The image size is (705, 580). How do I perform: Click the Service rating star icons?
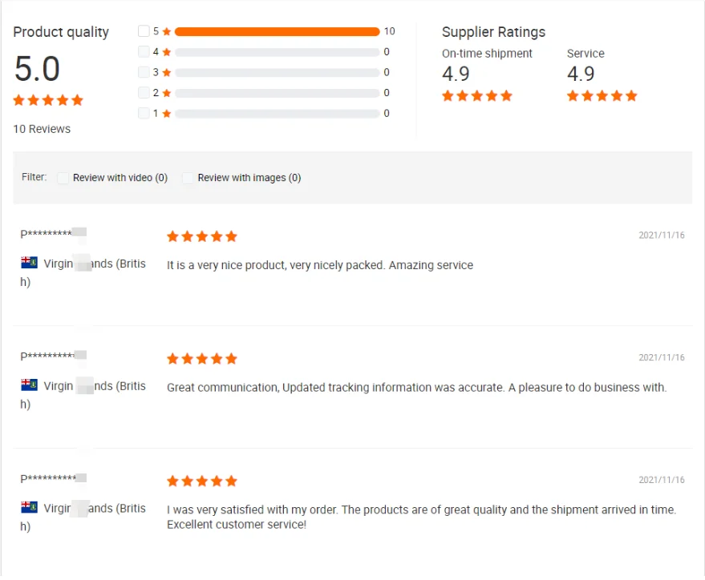[602, 96]
